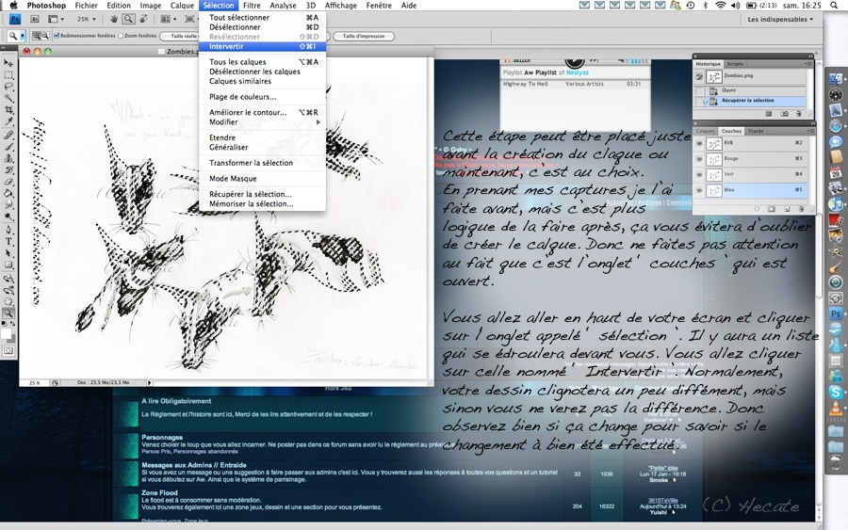This screenshot has height=530, width=848.
Task: Select the Move tool in the toolbox
Action: (8, 63)
